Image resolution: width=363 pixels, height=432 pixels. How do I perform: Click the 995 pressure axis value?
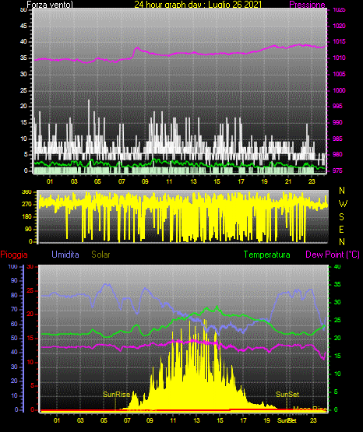coord(337,107)
